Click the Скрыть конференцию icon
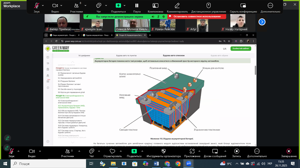 tap(243, 6)
